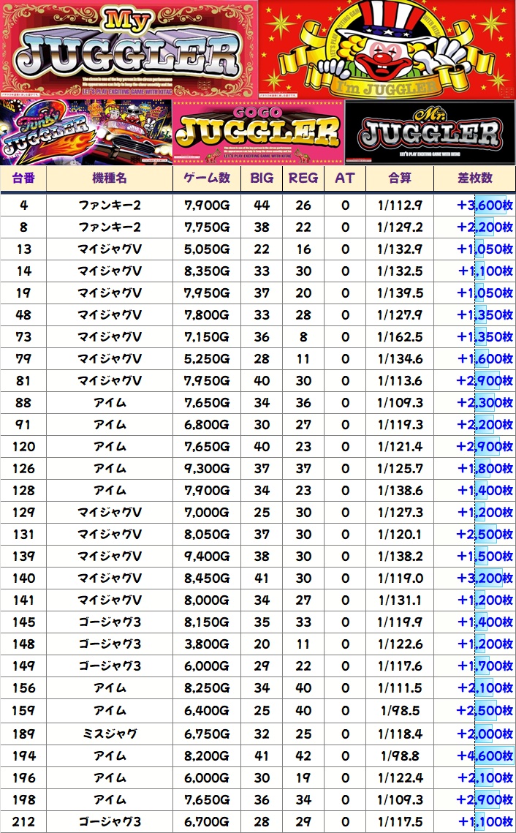
Task: Select machine number 4 cell
Action: coord(23,205)
